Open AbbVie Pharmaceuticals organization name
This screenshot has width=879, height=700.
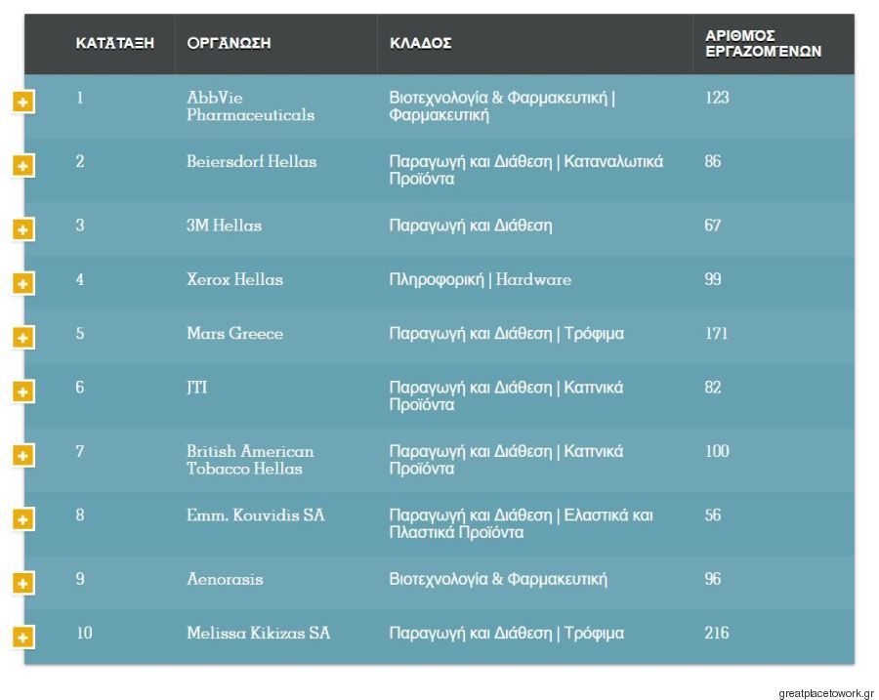tap(250, 105)
